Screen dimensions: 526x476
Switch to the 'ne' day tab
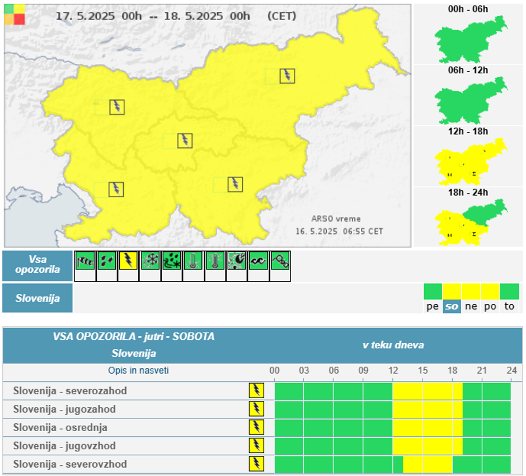click(x=471, y=306)
